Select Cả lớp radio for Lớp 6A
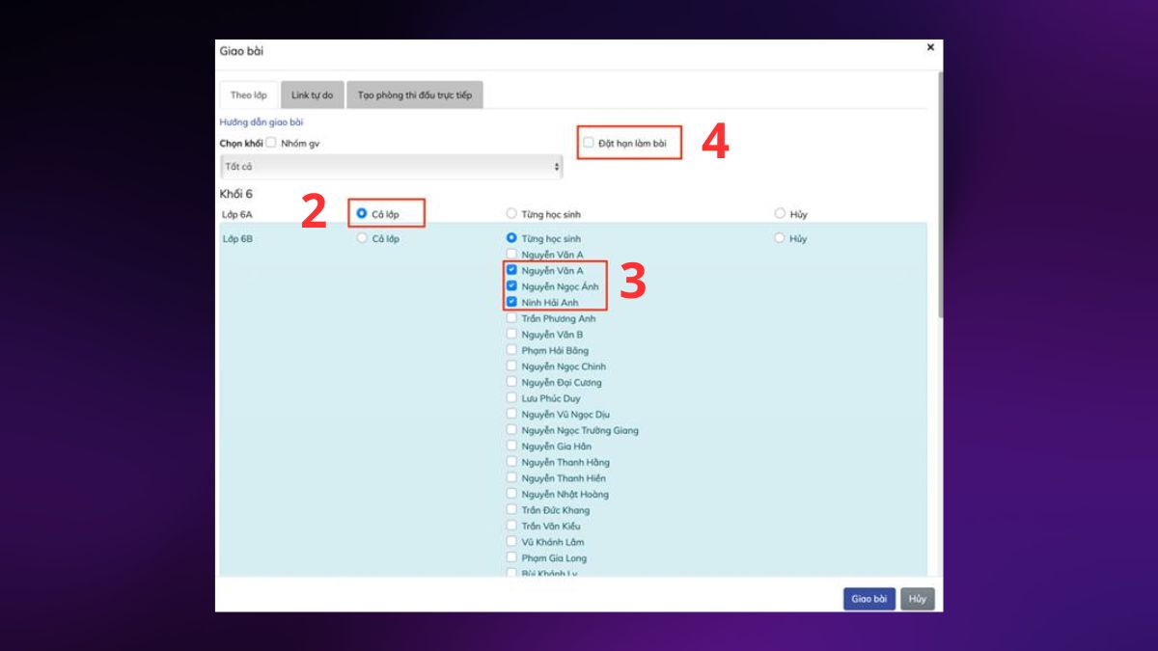This screenshot has height=651, width=1158. [x=362, y=213]
